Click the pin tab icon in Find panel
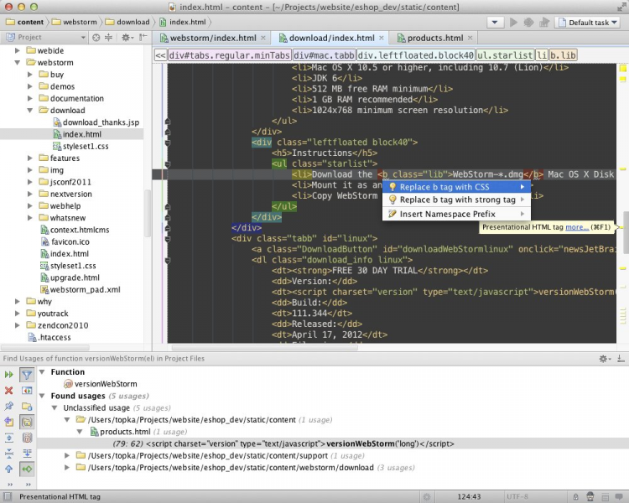 (9, 407)
